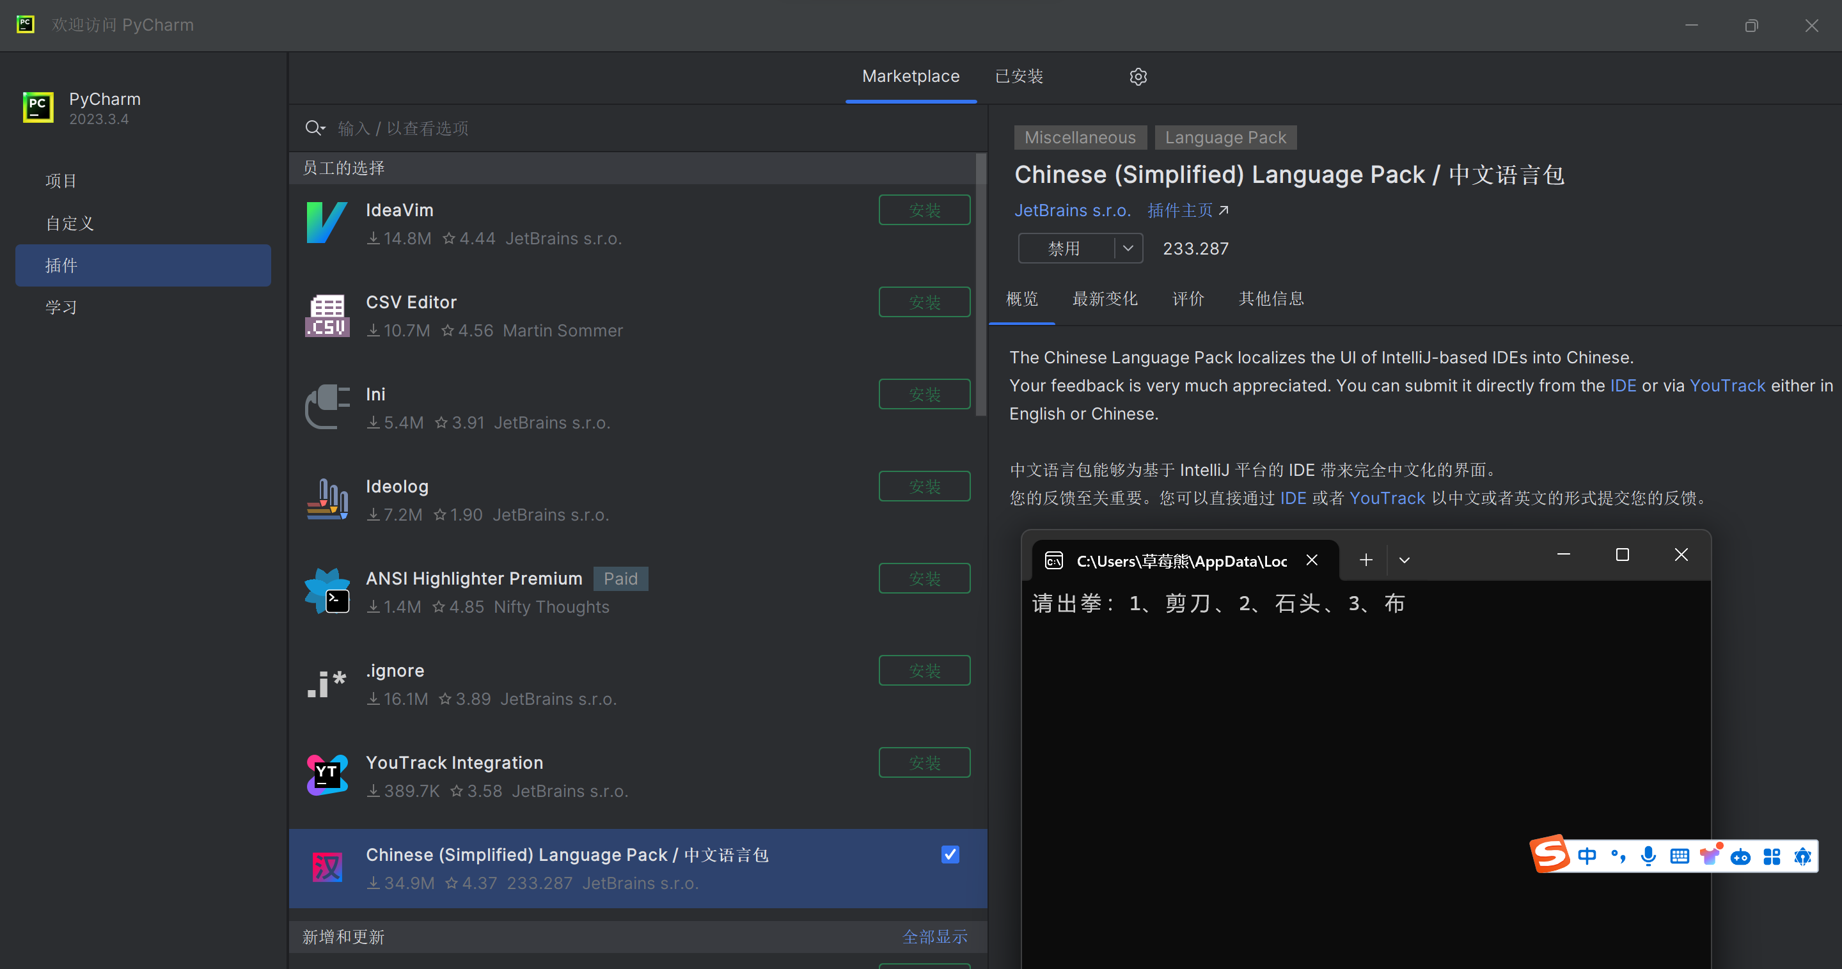Open the Sogou toolbox grid icon

point(1772,856)
